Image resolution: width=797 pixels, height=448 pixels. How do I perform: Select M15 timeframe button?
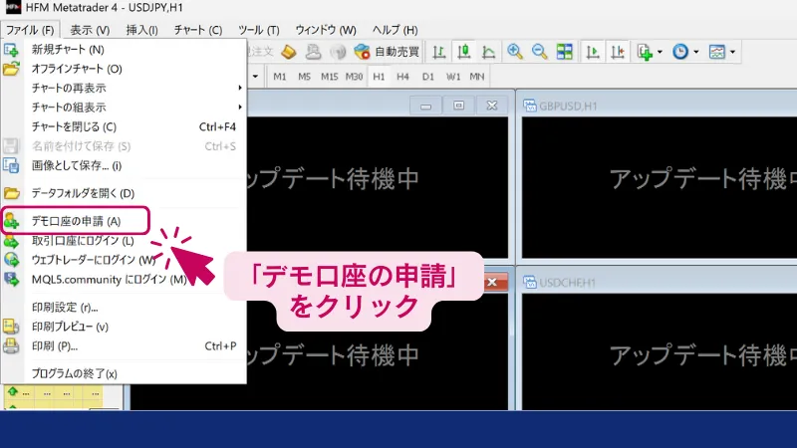[x=329, y=77]
